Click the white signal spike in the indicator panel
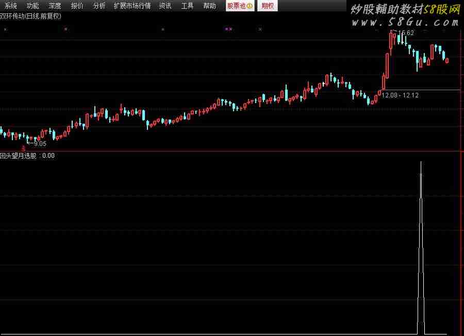464x336 pixels. tap(421, 248)
